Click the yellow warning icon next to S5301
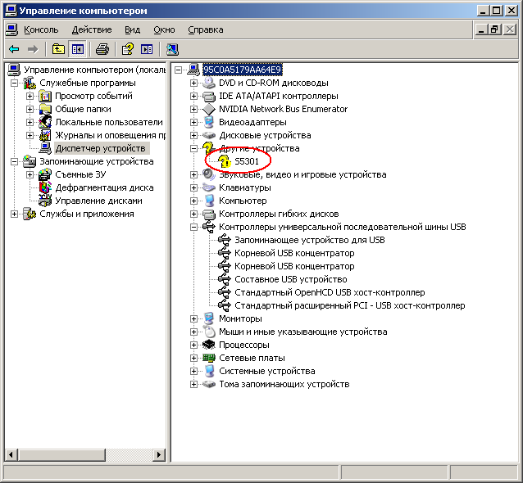Viewport: 523px width, 483px height. point(225,161)
